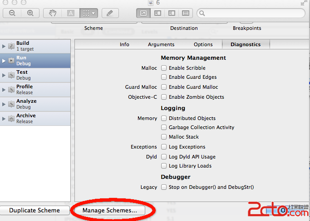Screen dimensions: 310x221
Task: Click the zoom out magnifier icon
Action: 12,13
